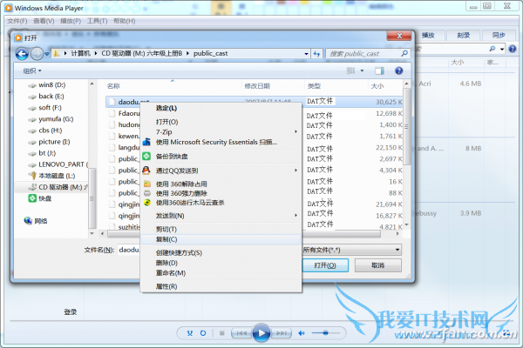Switch to the 同步 tab in Media Player

(499, 36)
